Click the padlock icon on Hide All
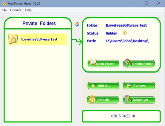The width and height of the screenshot is (165, 126). tap(92, 99)
